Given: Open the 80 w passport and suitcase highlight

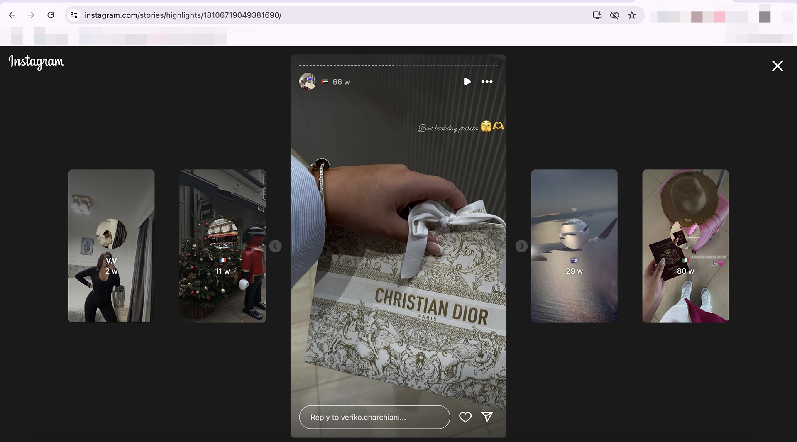Looking at the screenshot, I should pos(685,246).
